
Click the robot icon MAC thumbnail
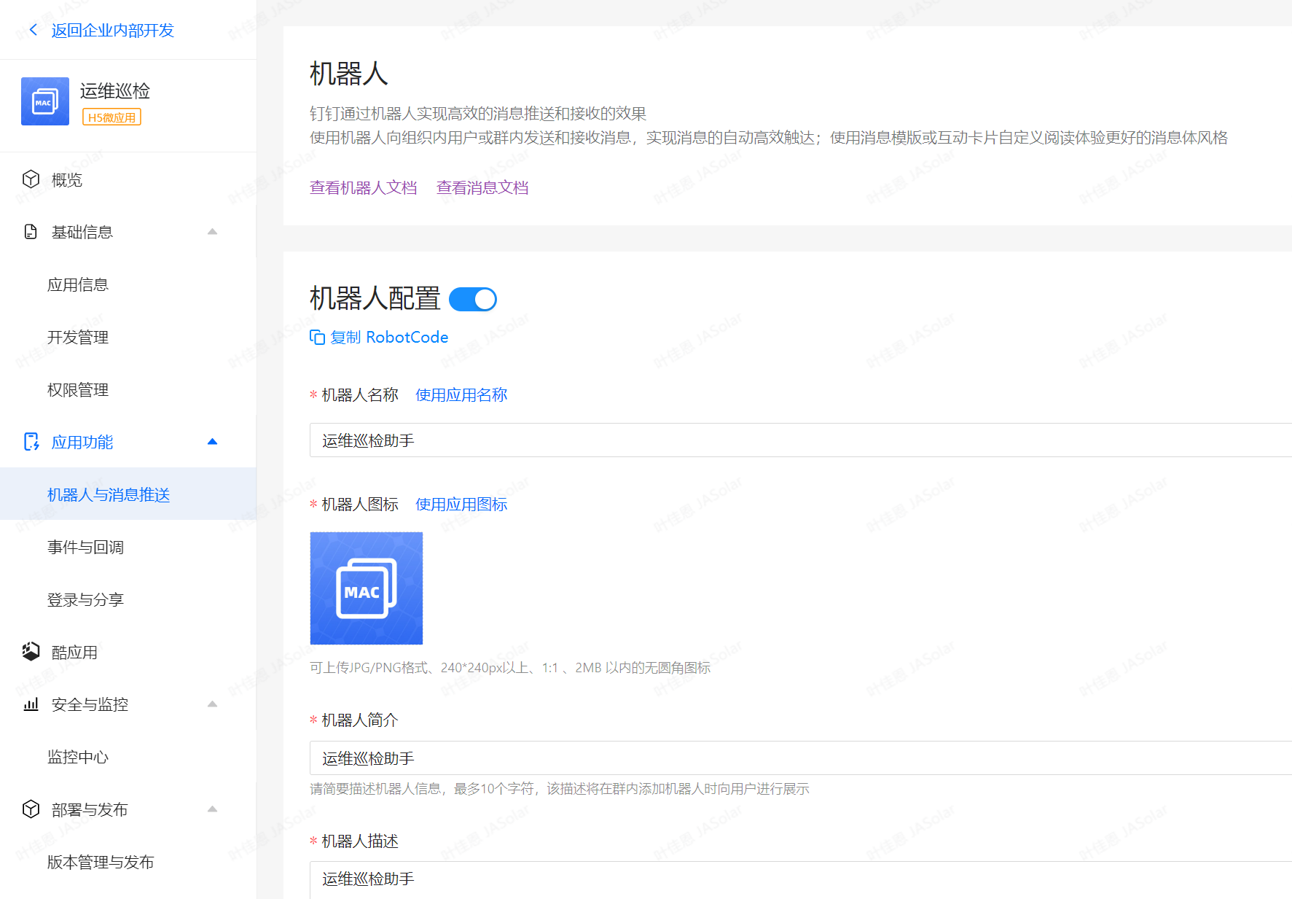[367, 588]
